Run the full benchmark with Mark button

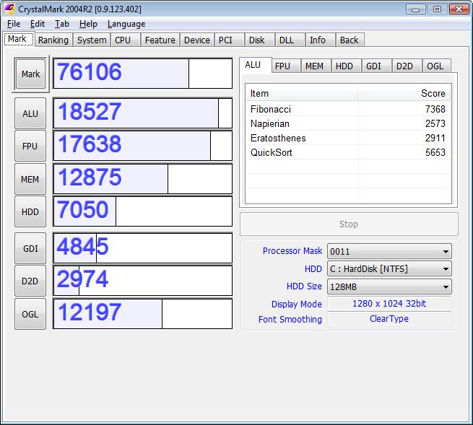tap(30, 74)
